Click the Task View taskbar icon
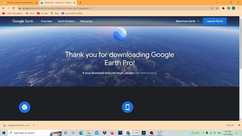The width and height of the screenshot is (242, 136). (73, 133)
